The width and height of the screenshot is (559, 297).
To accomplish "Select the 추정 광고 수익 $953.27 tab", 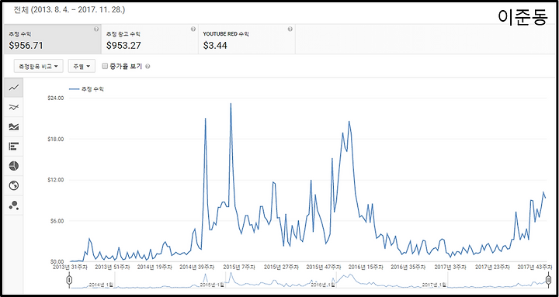I will 150,40.
